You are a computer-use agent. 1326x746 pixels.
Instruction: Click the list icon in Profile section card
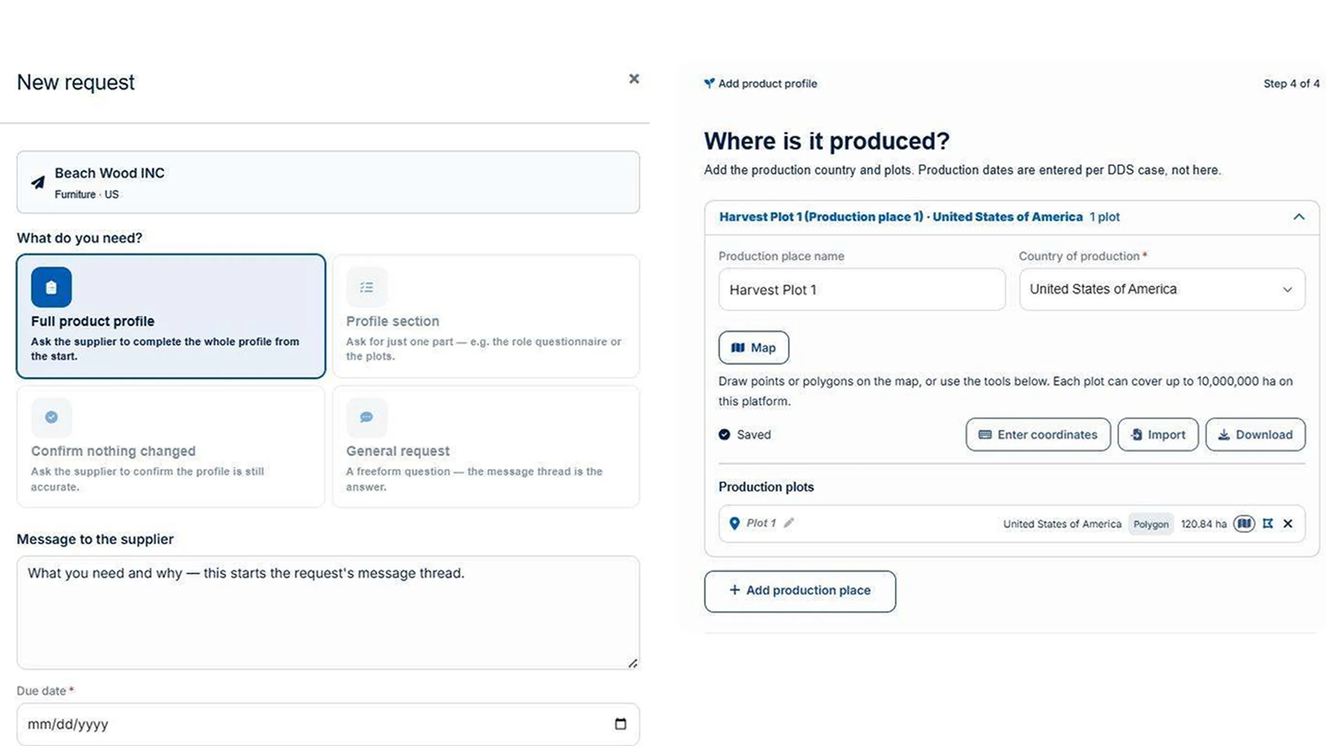367,287
